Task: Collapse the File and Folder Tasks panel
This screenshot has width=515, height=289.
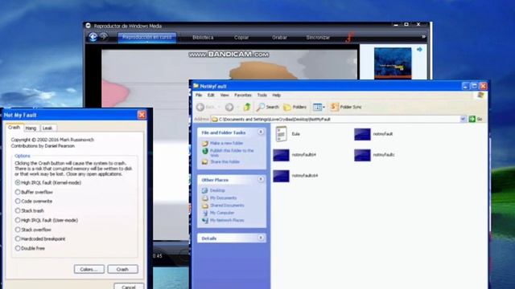Action: [x=261, y=132]
